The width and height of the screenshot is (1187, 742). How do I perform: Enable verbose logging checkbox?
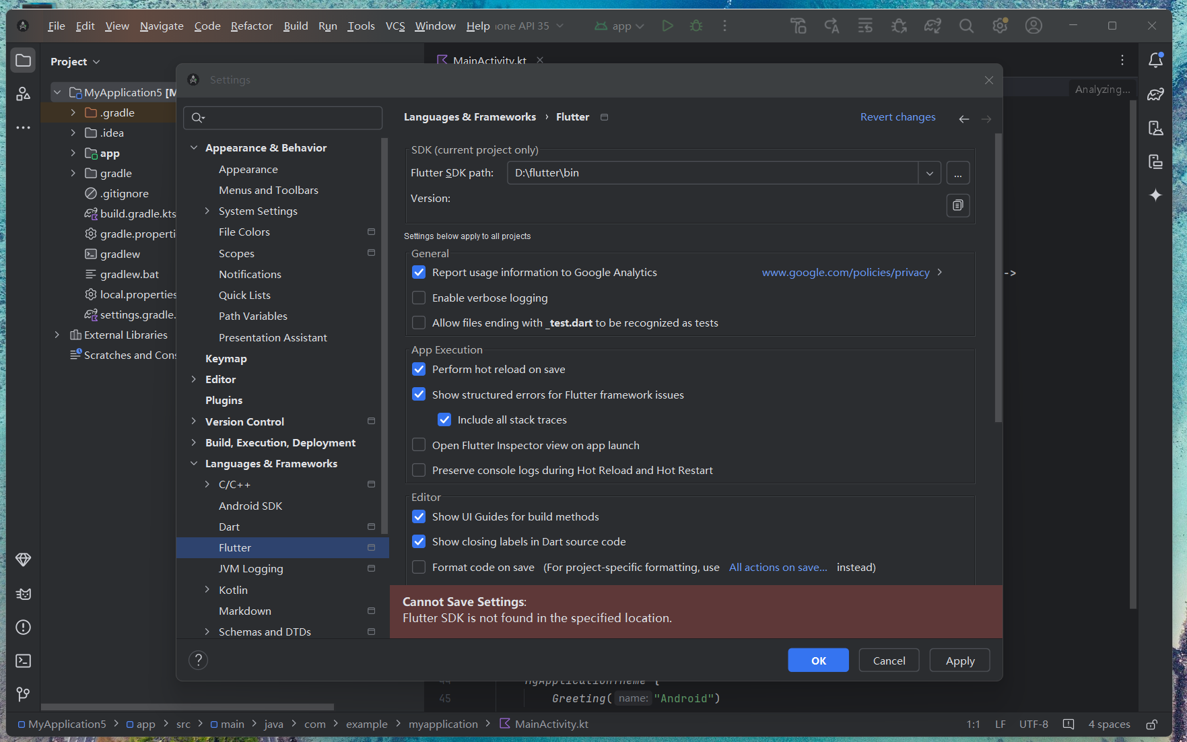(x=419, y=298)
